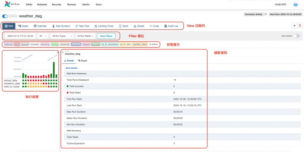304x152 pixels.
Task: Select the extract_data task row
Action: point(30,80)
